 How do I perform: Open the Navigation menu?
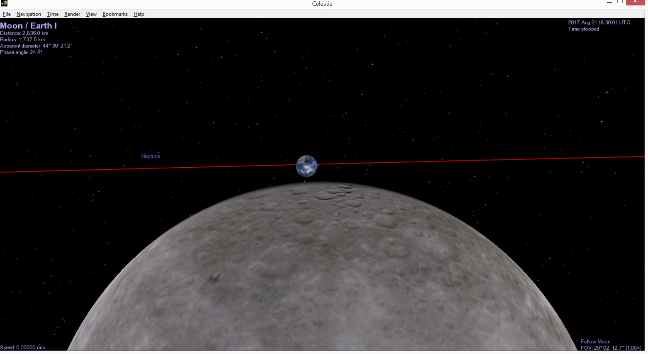(x=29, y=14)
